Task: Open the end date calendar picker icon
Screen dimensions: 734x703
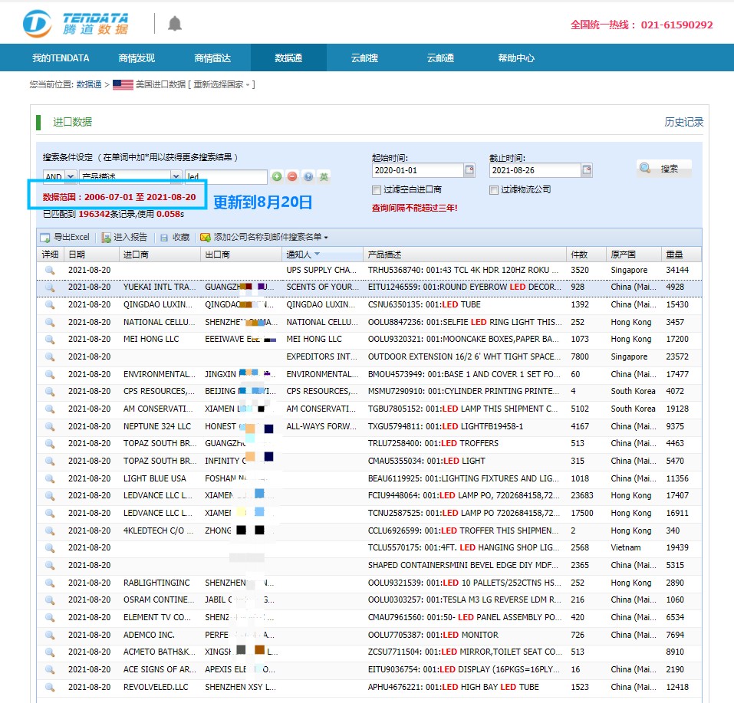Action: (x=587, y=170)
